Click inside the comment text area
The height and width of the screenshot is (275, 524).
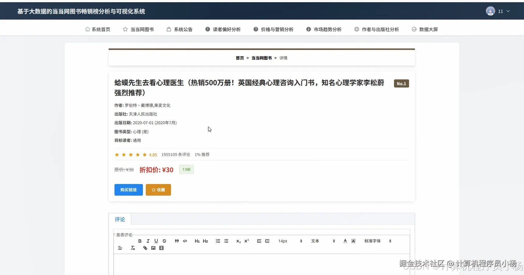click(x=262, y=264)
